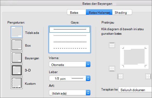
Task: Switch to the Batas tab
Action: 76,12
